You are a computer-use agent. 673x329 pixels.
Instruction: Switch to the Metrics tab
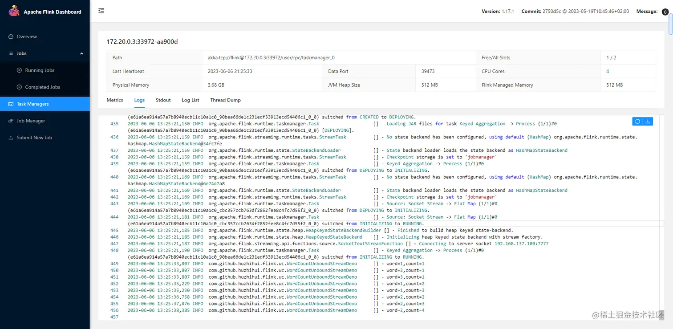(115, 100)
